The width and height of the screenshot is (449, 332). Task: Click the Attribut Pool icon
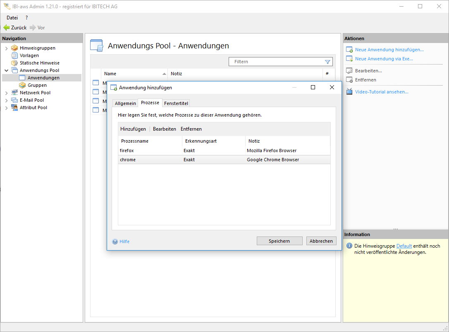tap(14, 107)
